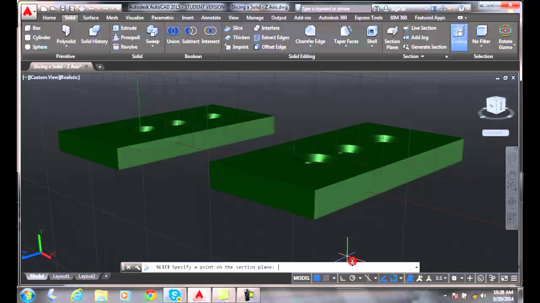Apply the Intersect boolean tool

coord(210,35)
